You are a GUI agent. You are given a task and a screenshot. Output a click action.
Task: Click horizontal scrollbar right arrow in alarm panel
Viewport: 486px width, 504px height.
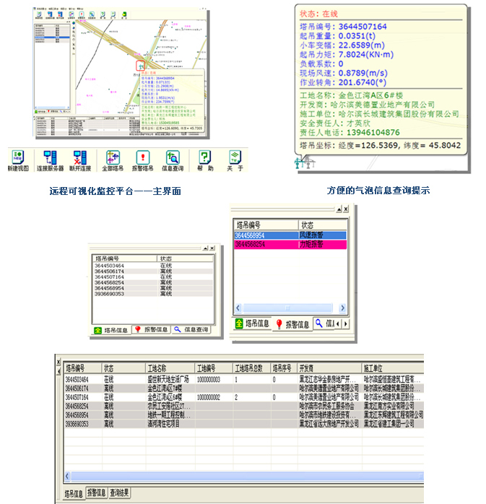(342, 308)
